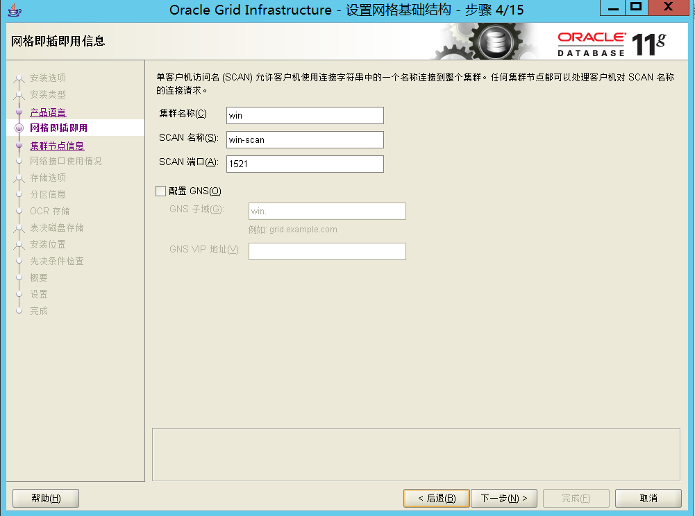Click the 设置 step label
The width and height of the screenshot is (695, 516).
(x=39, y=295)
